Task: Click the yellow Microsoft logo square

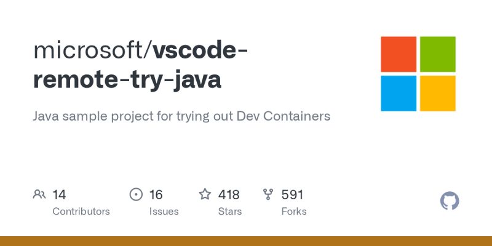Action: click(x=438, y=93)
